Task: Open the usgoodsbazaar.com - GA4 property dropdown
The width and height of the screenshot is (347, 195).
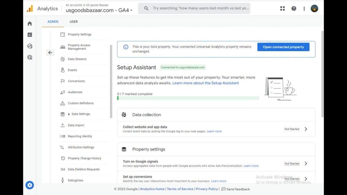Action: (99, 10)
